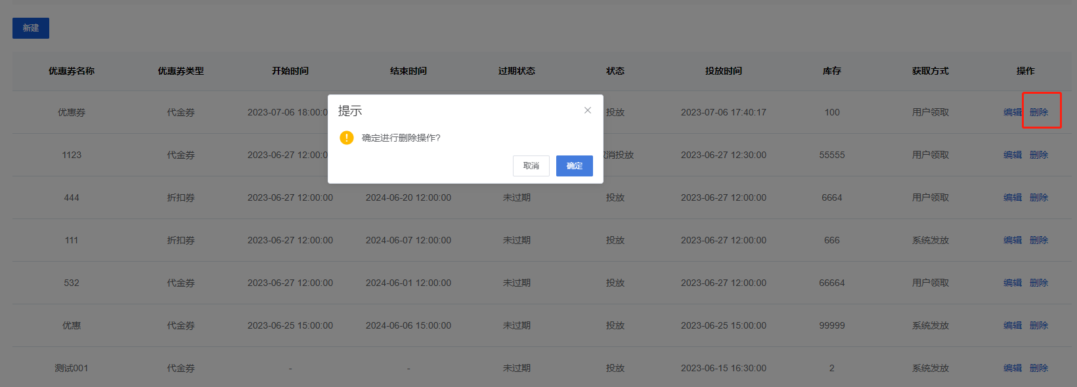The image size is (1077, 387).
Task: Click the stock value 100
Action: pos(832,112)
